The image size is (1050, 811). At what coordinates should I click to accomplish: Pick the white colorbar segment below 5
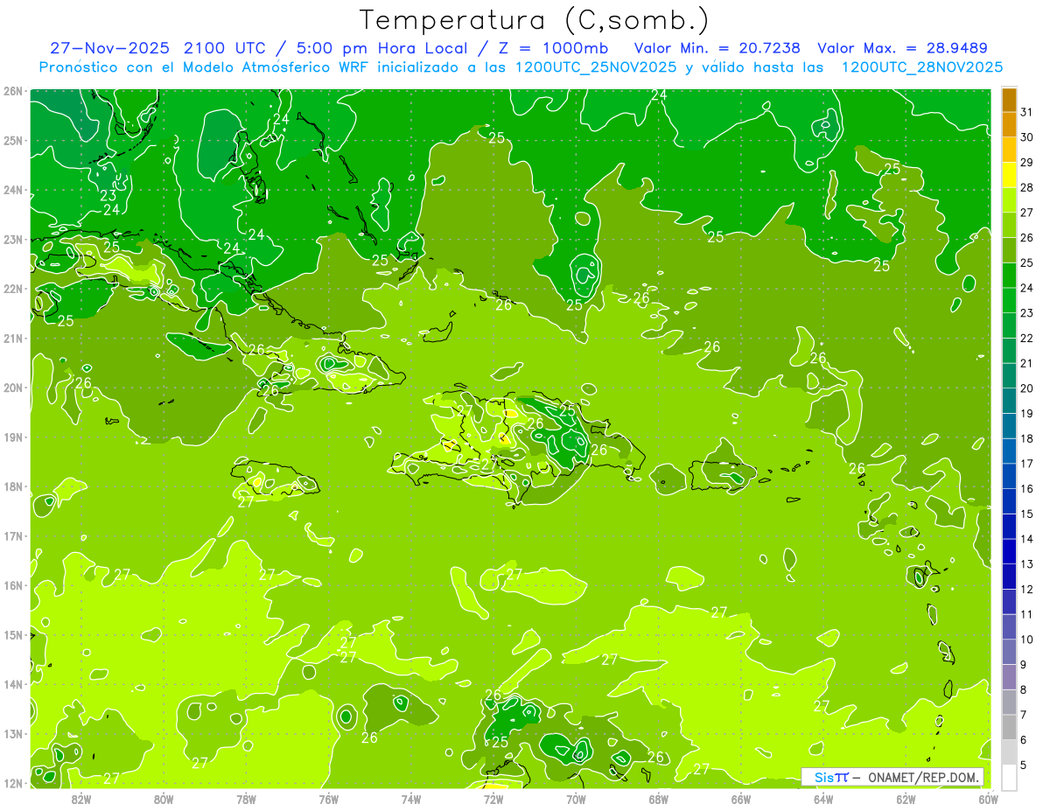1009,777
